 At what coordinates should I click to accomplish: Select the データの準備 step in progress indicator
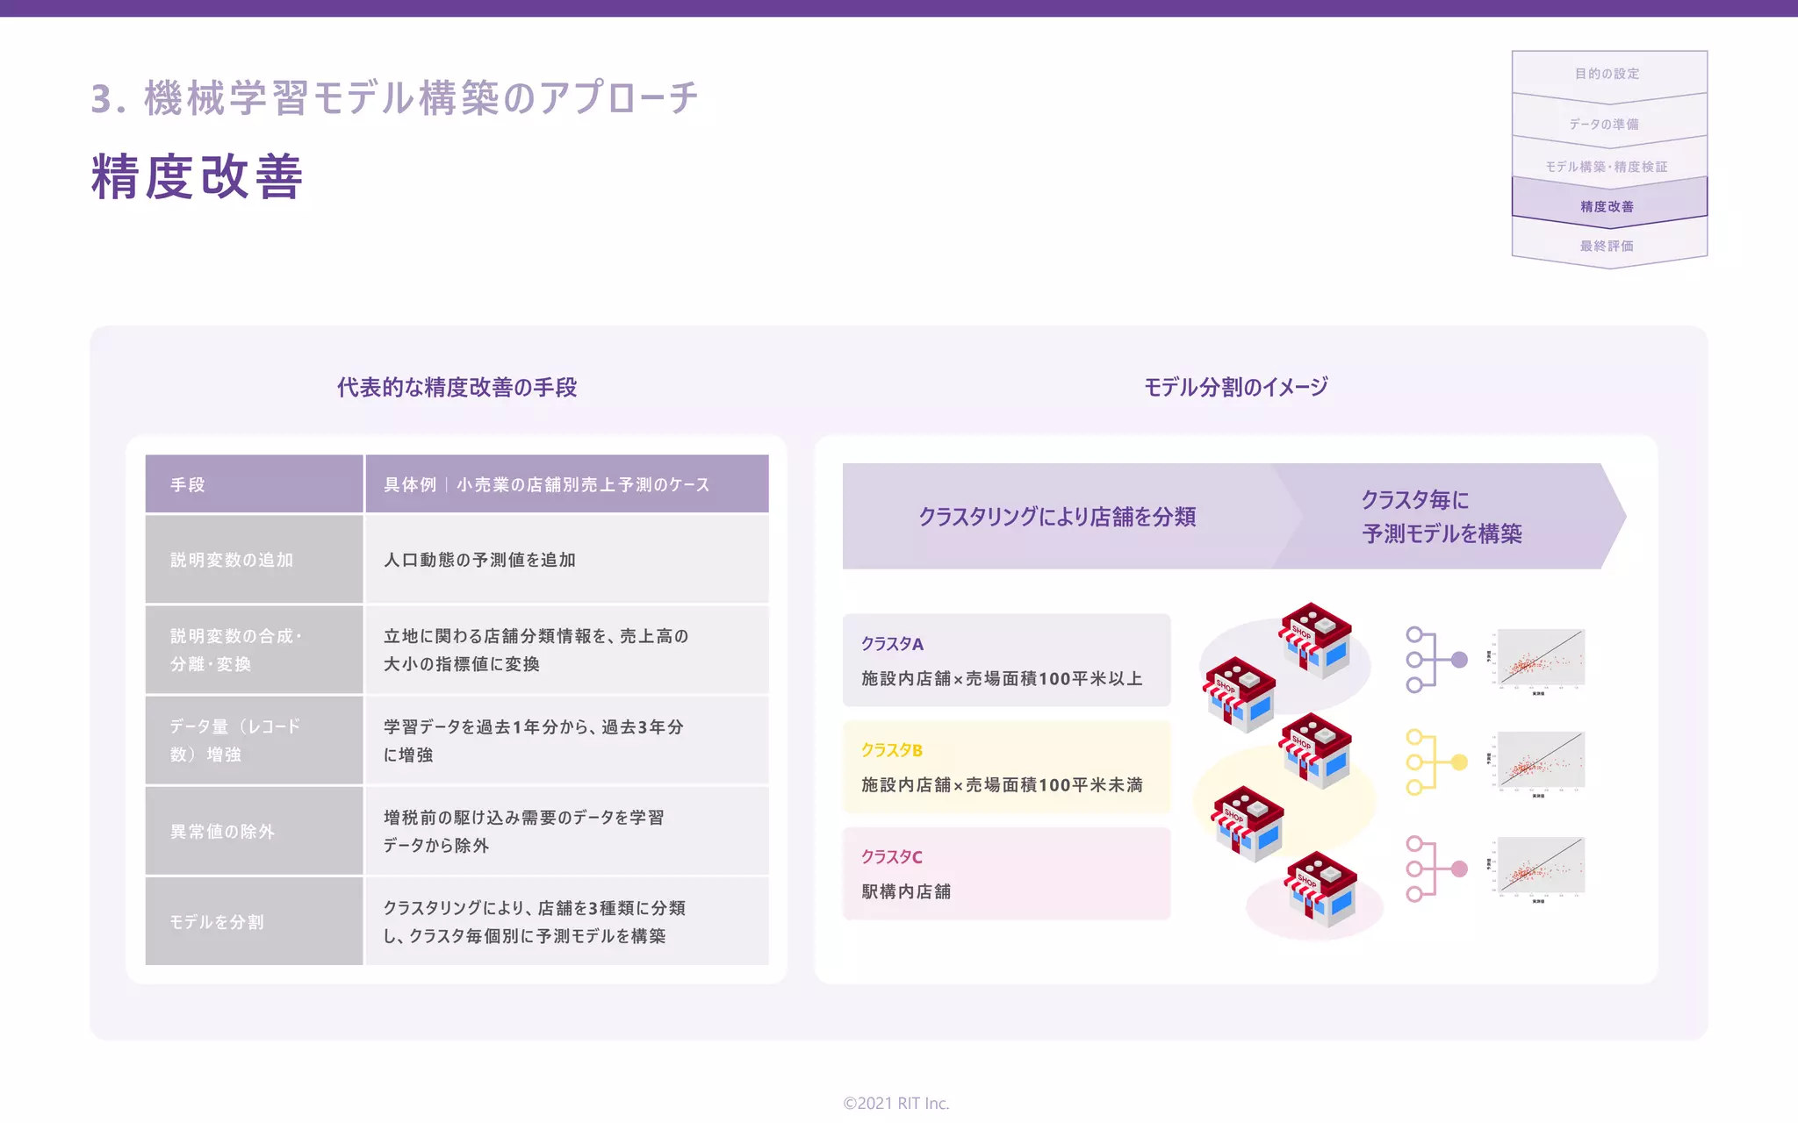1608,124
